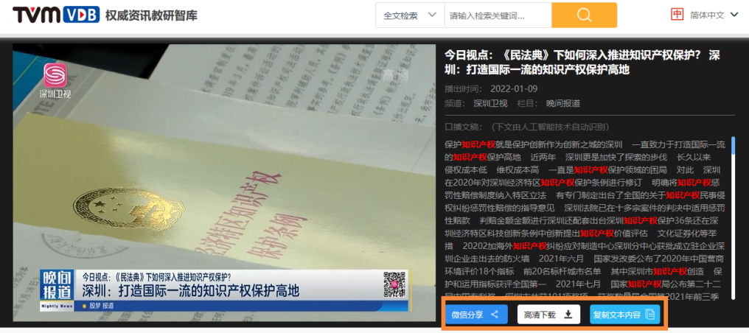This screenshot has width=749, height=333.
Task: Expand the 简体中文 language dropdown
Action: click(714, 15)
